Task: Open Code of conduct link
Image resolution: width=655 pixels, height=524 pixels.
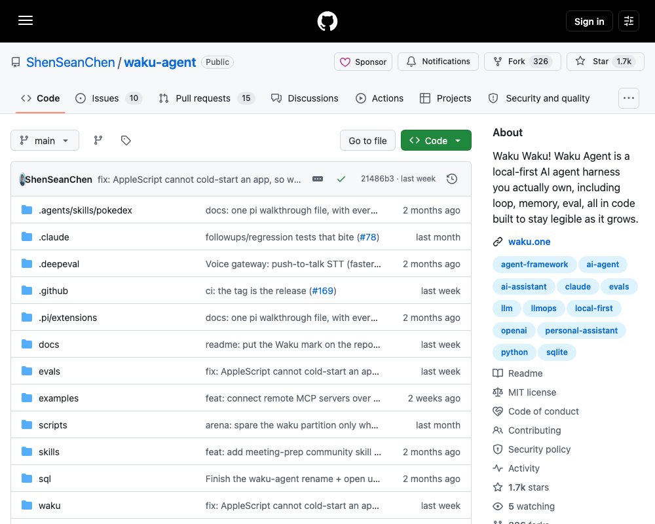Action: click(x=536, y=411)
